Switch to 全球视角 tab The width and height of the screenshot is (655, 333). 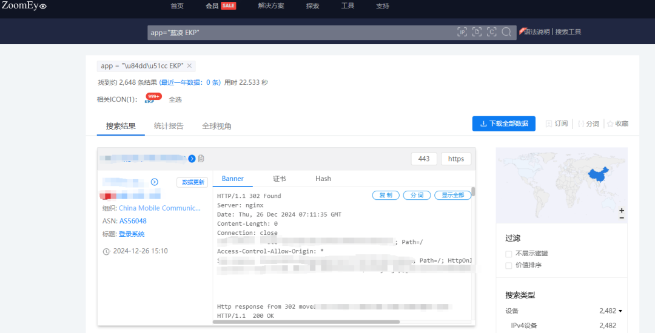[x=217, y=126]
